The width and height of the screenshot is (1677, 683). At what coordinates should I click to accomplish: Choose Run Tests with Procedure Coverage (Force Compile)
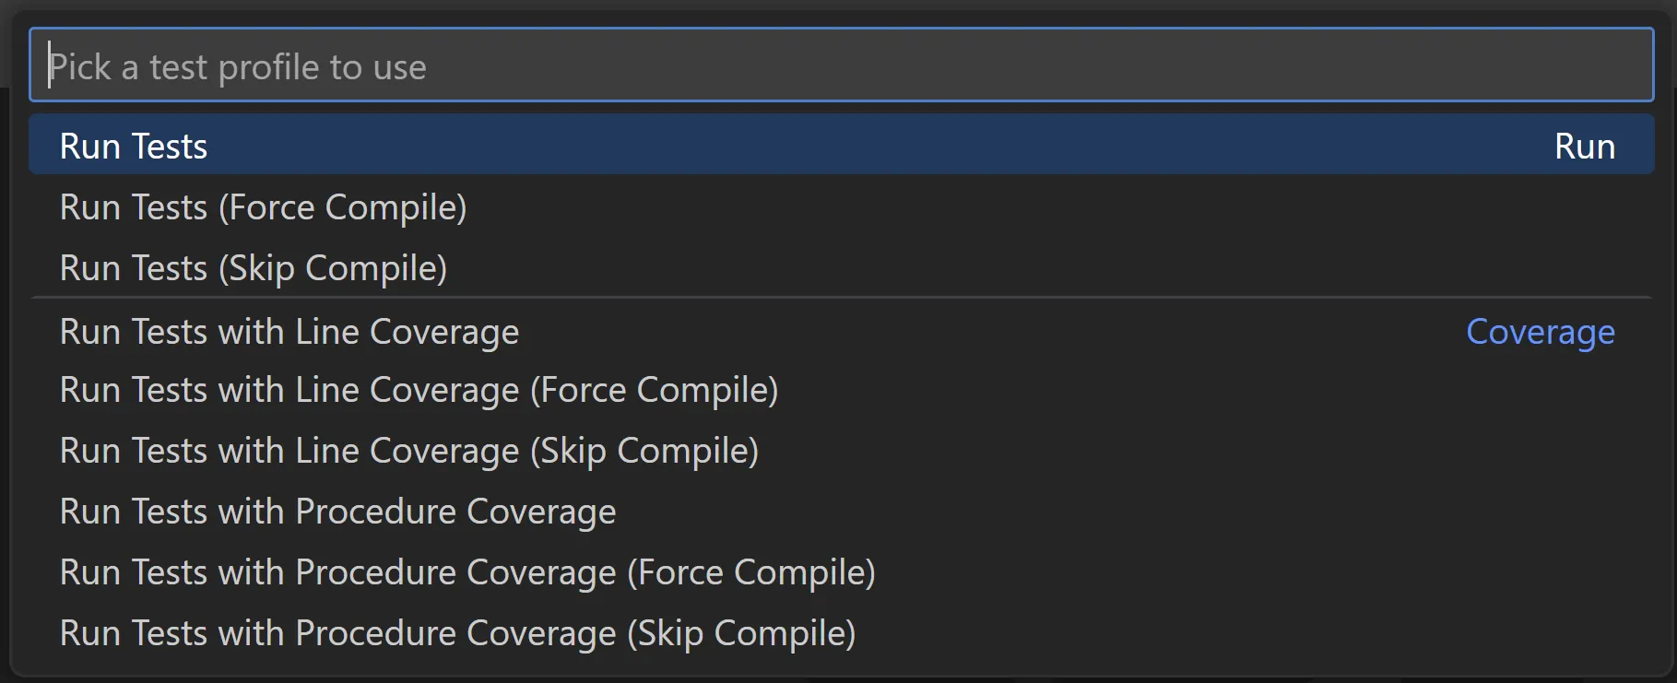467,572
